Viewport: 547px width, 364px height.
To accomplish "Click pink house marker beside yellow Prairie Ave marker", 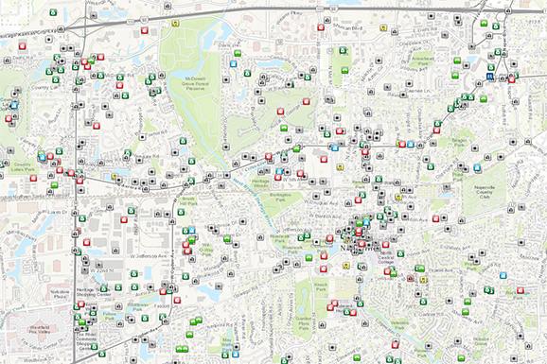I will coord(411,278).
